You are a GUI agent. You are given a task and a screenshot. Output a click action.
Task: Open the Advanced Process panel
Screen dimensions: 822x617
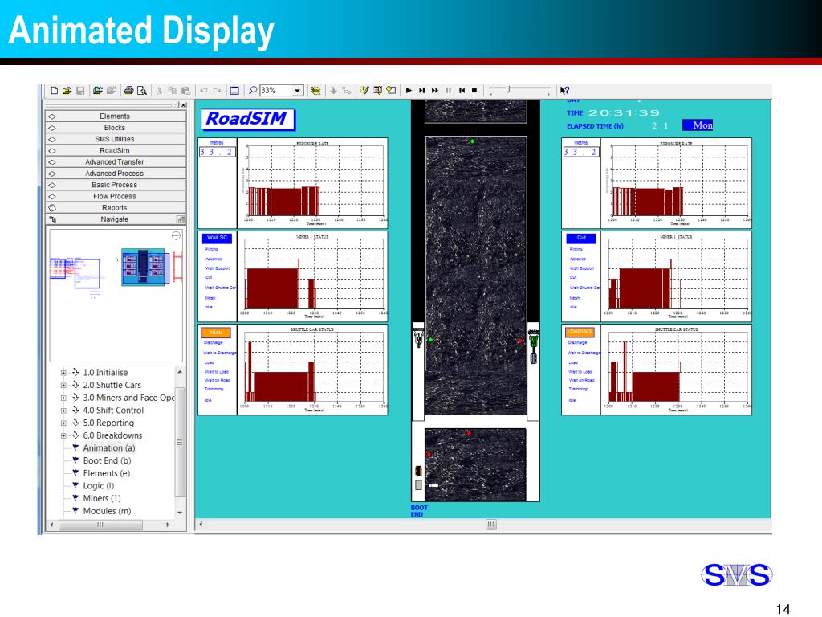point(116,174)
